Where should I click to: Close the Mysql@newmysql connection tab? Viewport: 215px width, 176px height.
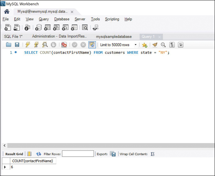click(x=72, y=12)
